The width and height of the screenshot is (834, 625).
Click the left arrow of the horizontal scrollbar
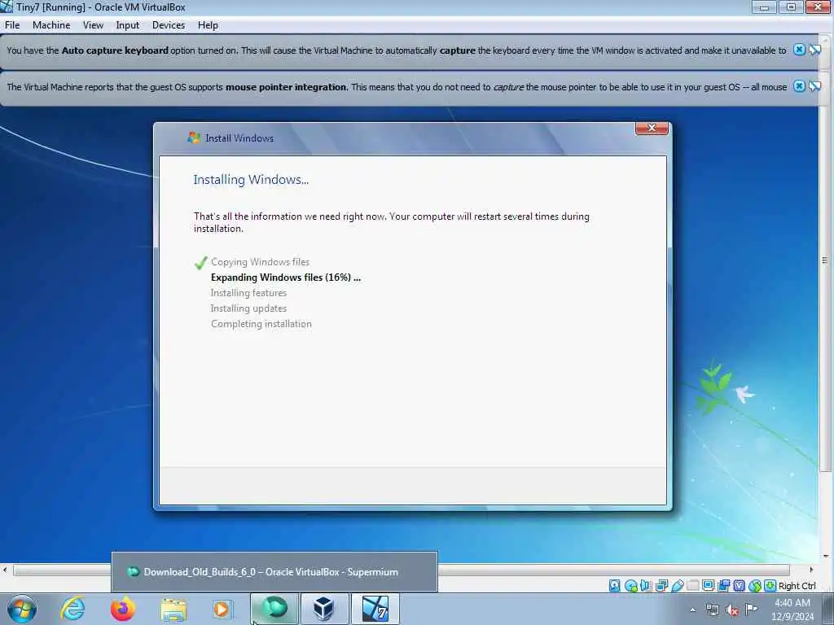5,570
